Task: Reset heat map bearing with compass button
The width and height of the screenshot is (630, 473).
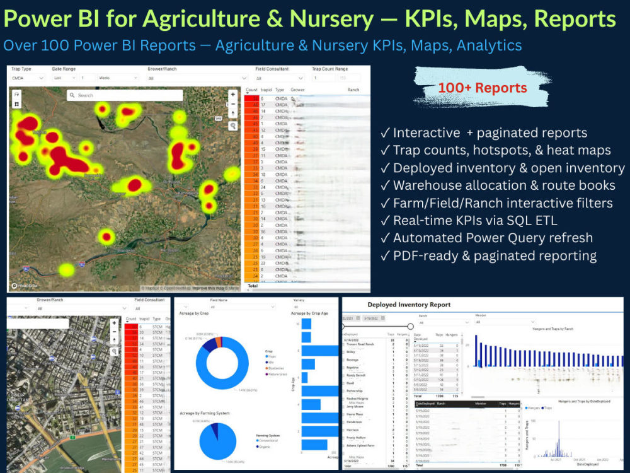Action: [x=232, y=114]
